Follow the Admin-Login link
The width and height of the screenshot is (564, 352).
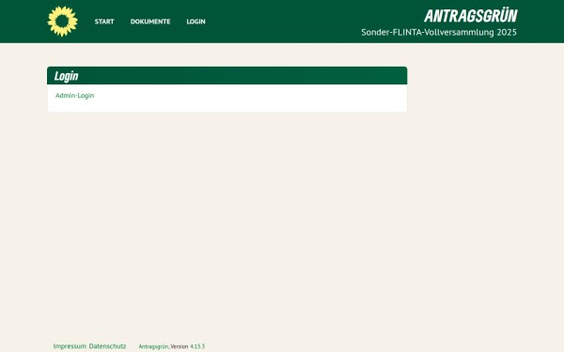click(75, 95)
